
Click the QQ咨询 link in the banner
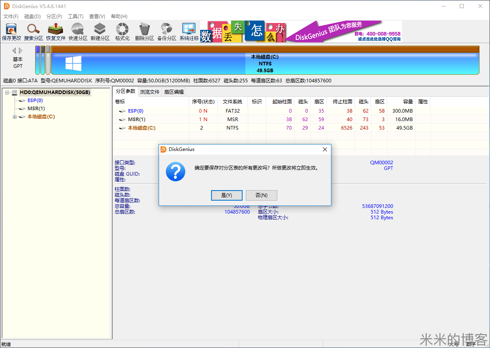click(379, 38)
